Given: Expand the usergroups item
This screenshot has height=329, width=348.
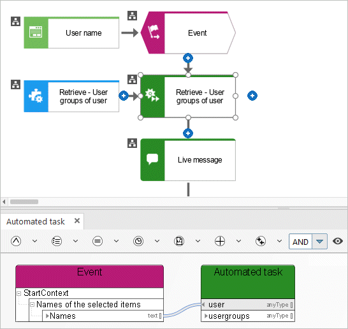Looking at the screenshot, I should (206, 316).
